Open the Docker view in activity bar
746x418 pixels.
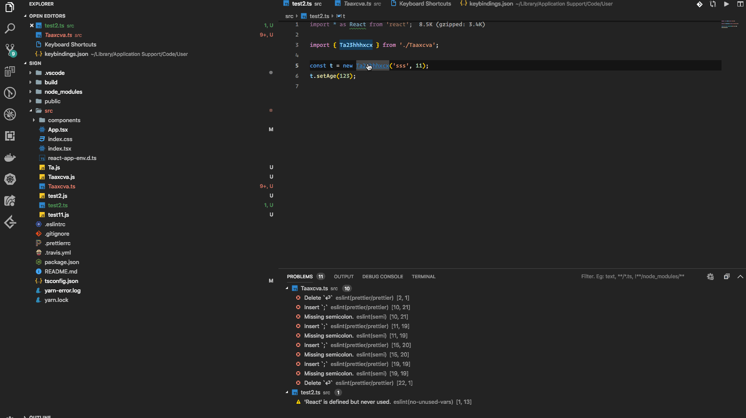click(10, 157)
